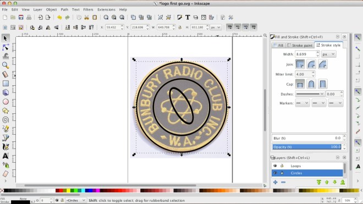Open the File menu

pyautogui.click(x=4, y=9)
